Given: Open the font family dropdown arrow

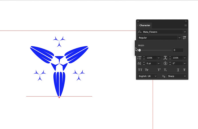Looking at the screenshot, I should pyautogui.click(x=185, y=32).
